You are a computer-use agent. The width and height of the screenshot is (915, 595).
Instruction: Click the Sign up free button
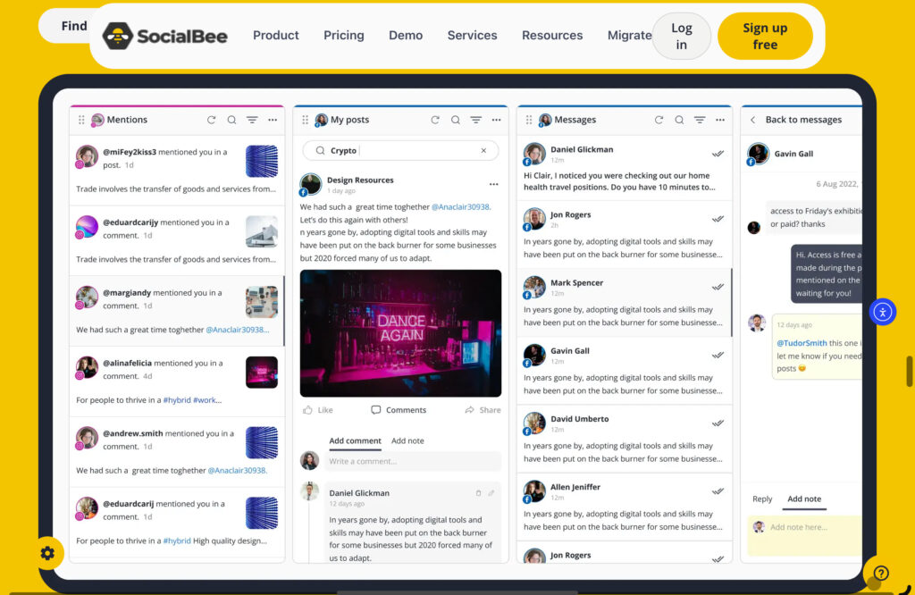point(765,36)
